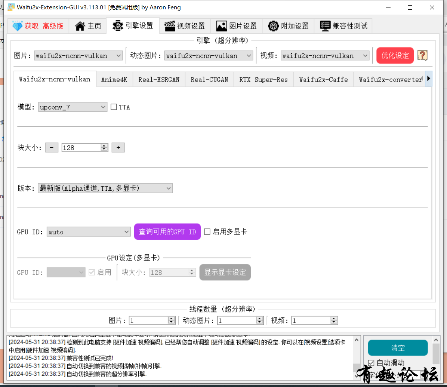Screen dimensions: 447x387
Task: Open the 视频 engine dropdown
Action: point(325,56)
